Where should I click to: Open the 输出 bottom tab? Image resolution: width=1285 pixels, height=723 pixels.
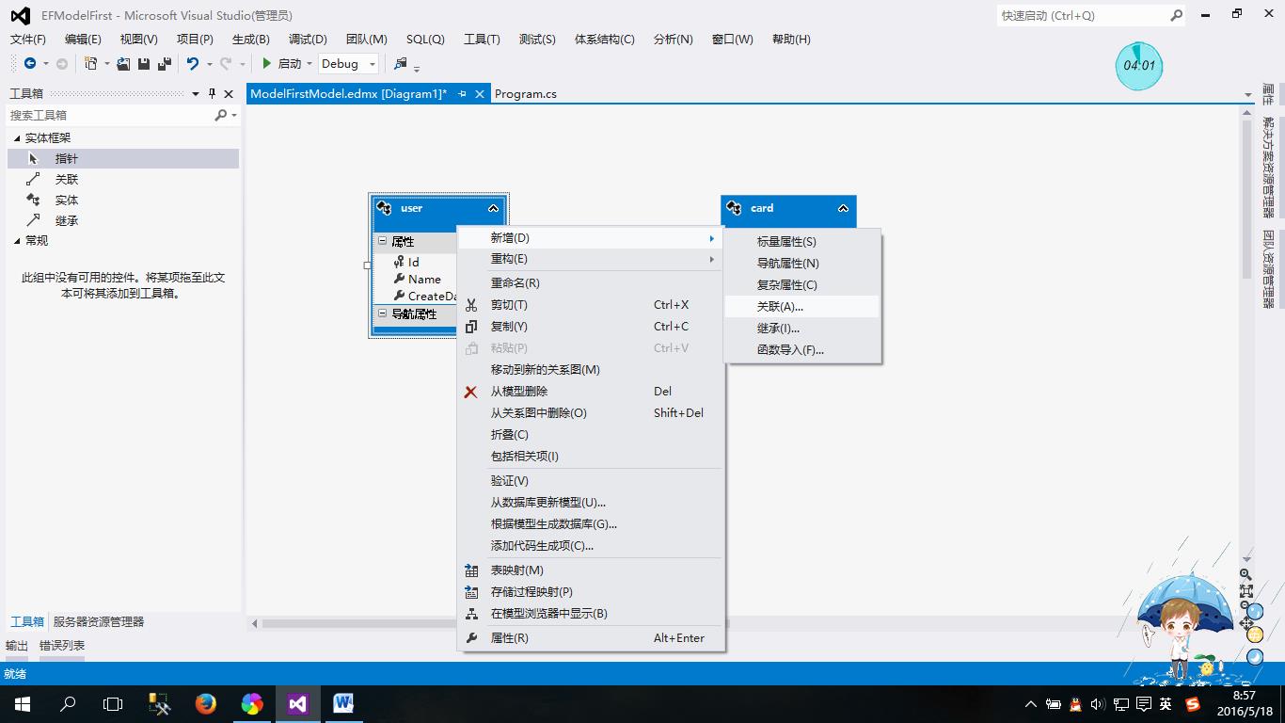[x=17, y=645]
